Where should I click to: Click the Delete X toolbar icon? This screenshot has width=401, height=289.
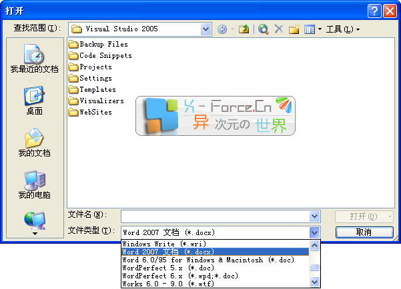tap(278, 29)
